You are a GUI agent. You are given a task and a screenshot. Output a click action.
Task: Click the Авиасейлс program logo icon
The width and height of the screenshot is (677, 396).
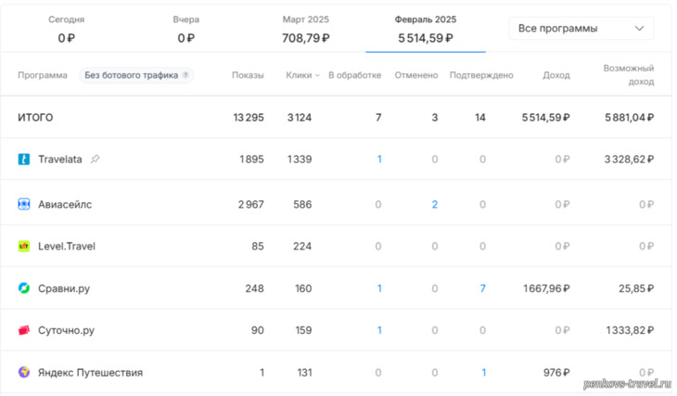click(x=24, y=204)
